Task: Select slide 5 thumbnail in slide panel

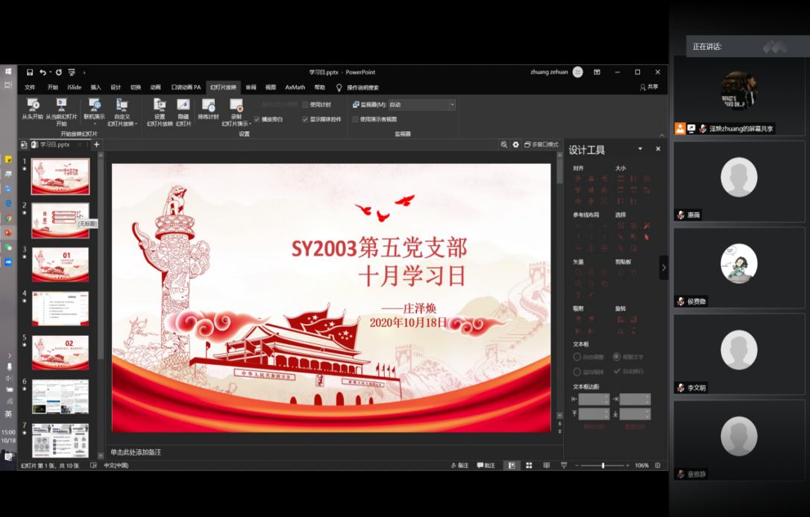Action: [x=60, y=352]
